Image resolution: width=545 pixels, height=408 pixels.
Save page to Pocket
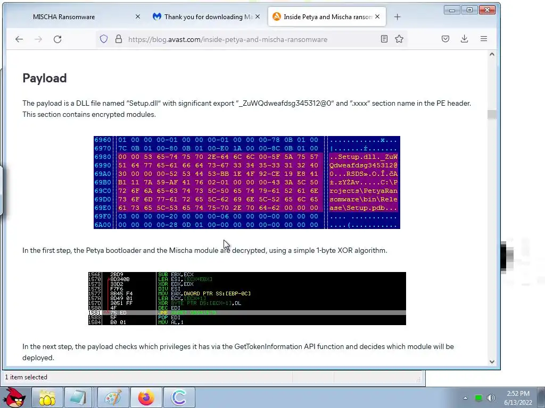[x=445, y=39]
